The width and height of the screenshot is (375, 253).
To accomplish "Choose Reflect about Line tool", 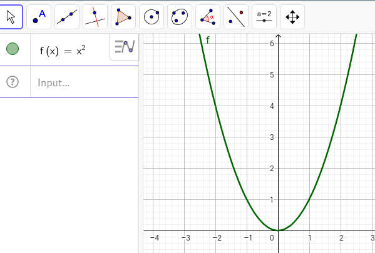I will (x=236, y=17).
